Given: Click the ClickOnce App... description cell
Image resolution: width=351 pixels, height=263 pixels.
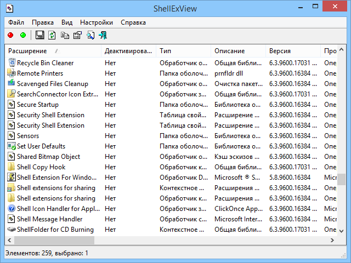Looking at the screenshot, I should coord(239,209).
